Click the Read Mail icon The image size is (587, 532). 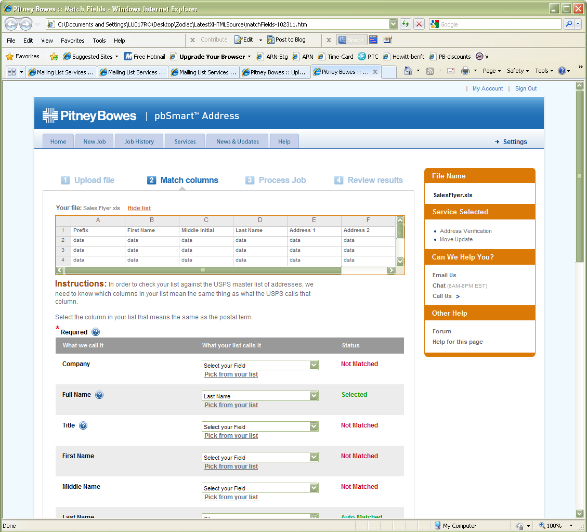451,71
